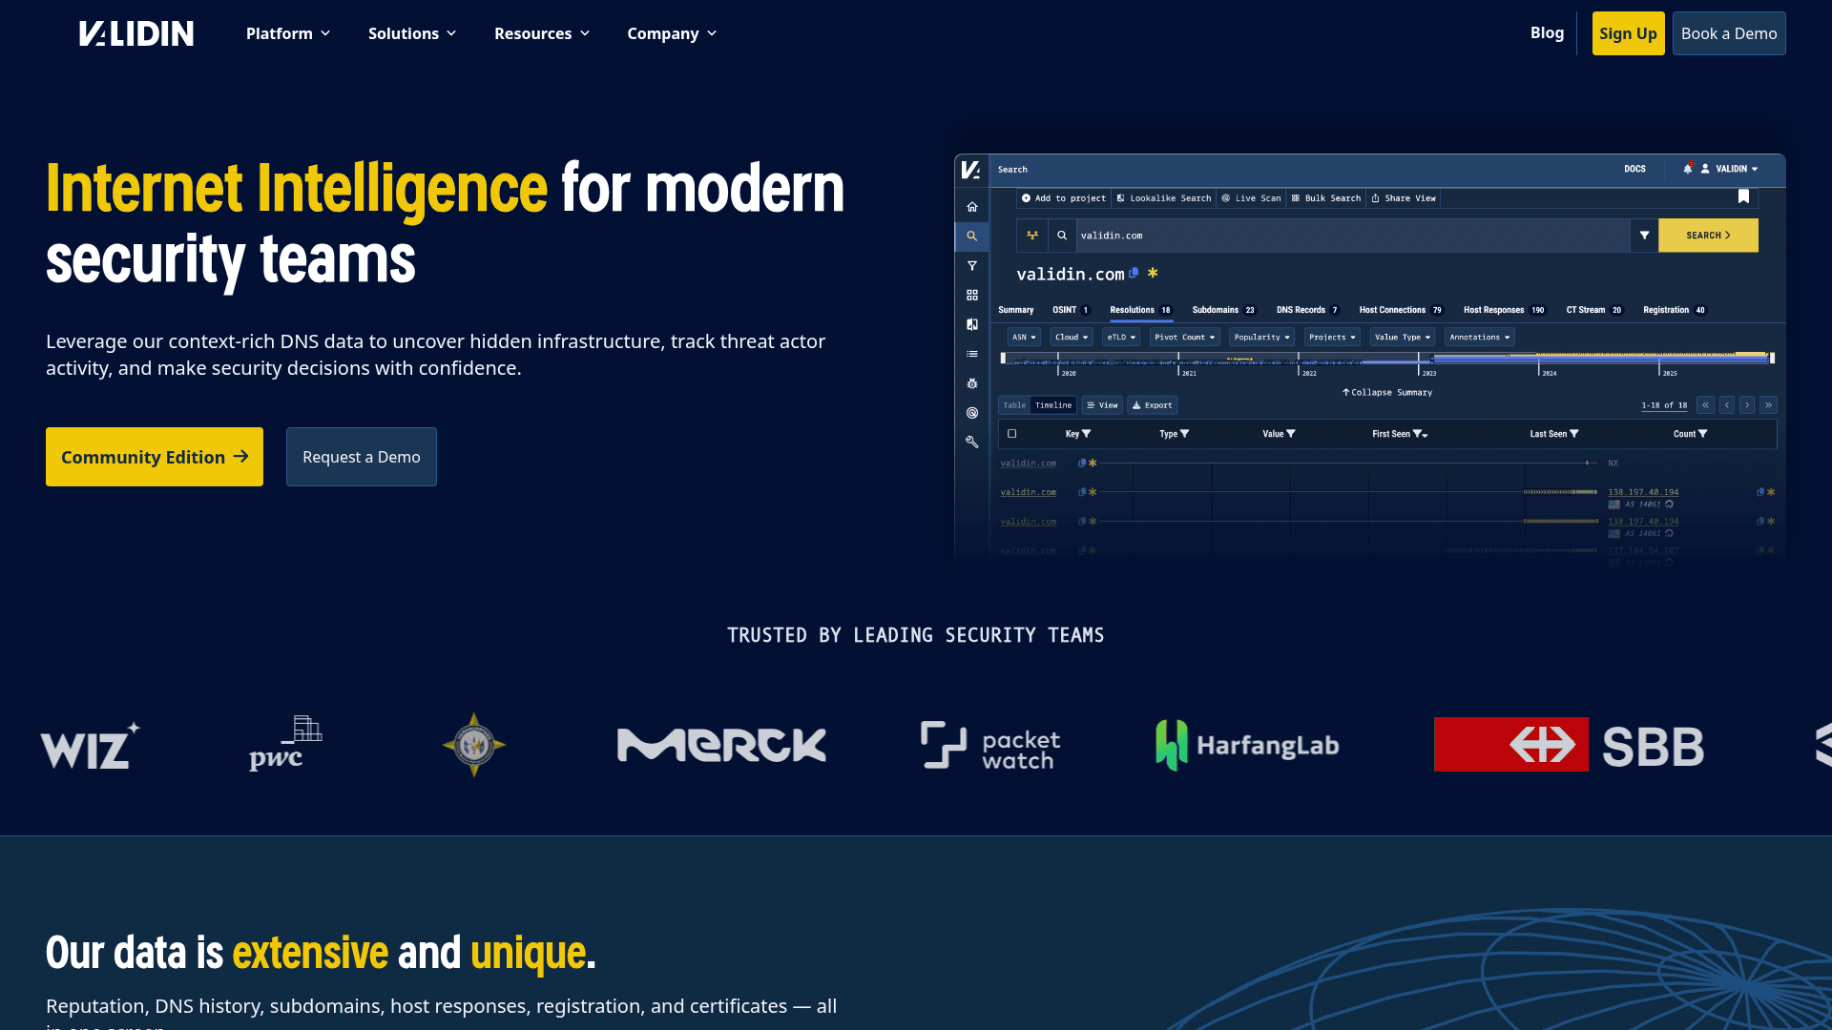The image size is (1832, 1030).
Task: Select the Resolutions tab
Action: [1140, 310]
